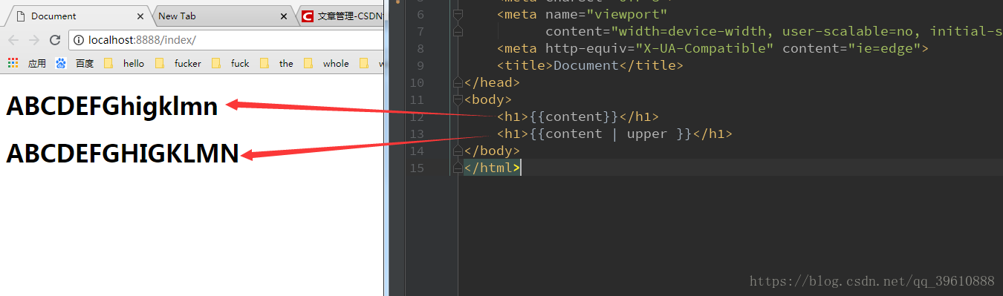This screenshot has height=296, width=1003.
Task: Close the Document tab
Action: tap(140, 16)
